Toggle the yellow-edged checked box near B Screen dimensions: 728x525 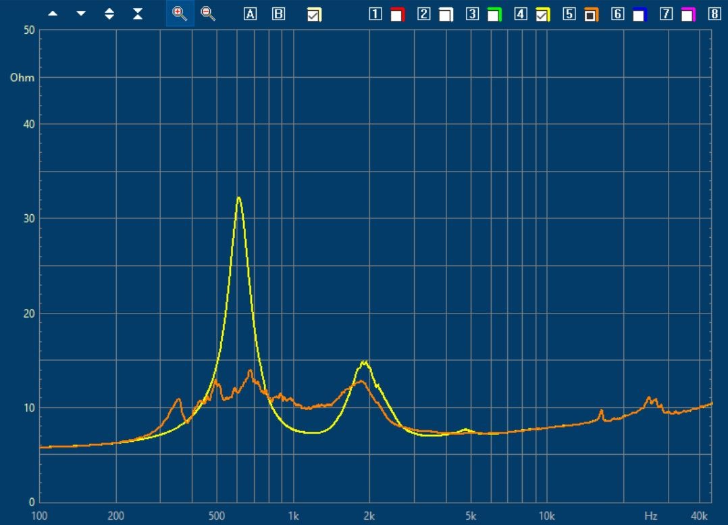click(x=314, y=15)
